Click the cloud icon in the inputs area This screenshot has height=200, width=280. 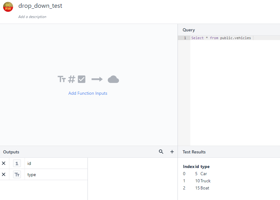pyautogui.click(x=113, y=80)
